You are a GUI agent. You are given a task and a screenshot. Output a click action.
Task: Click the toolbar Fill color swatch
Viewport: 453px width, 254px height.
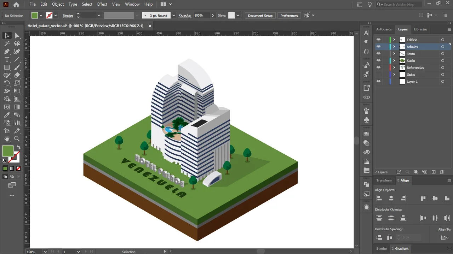[8, 151]
